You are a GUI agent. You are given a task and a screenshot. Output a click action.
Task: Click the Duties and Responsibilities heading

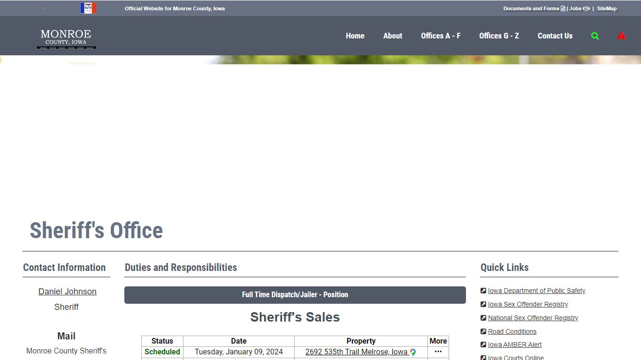(x=181, y=268)
